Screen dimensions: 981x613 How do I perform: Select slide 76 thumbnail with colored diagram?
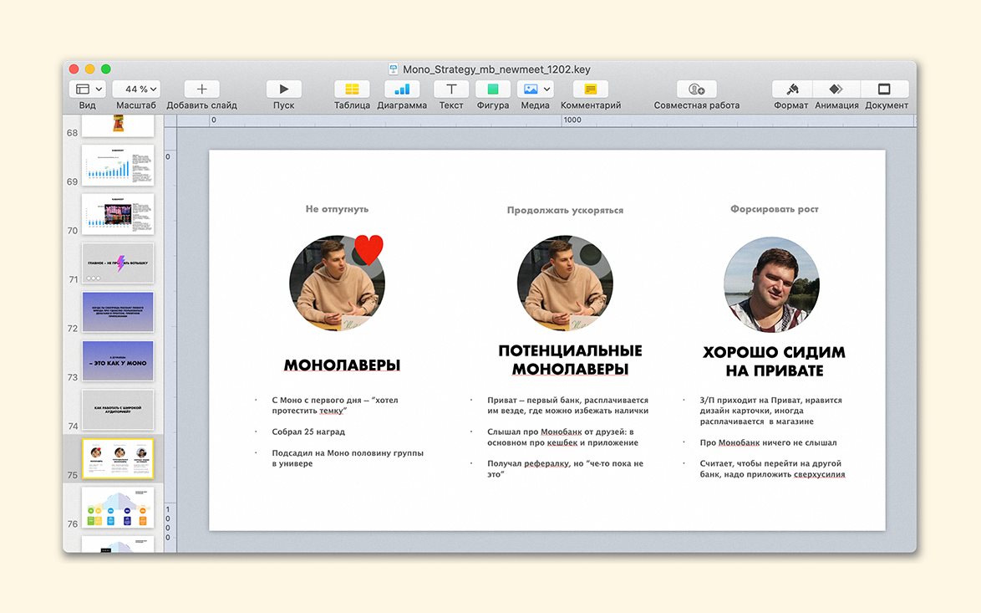(118, 507)
